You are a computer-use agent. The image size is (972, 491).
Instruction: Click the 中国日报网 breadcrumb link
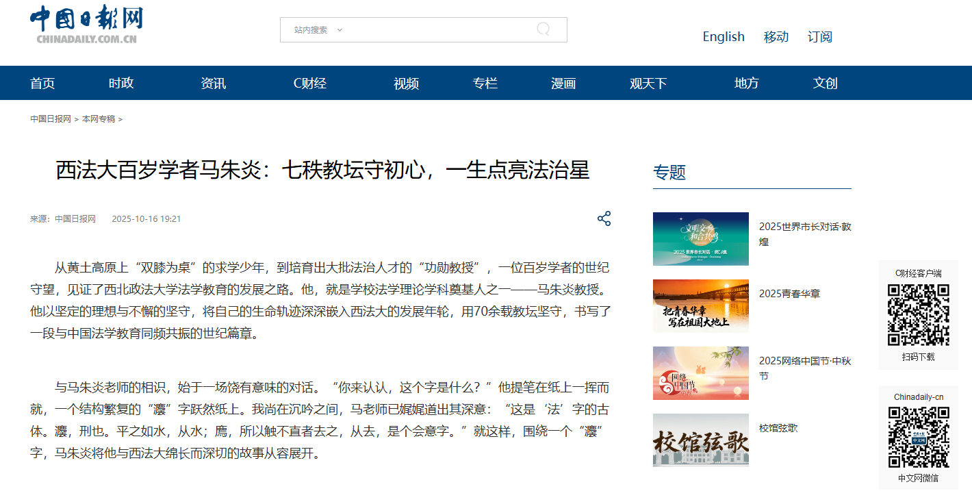pyautogui.click(x=51, y=119)
